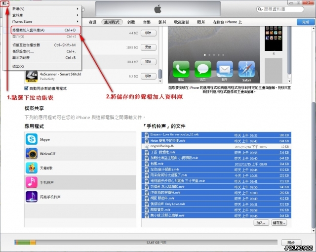Viewport: 316px width, 252px height.
Task: Select file 刘惜君 怎么唱情歌.m4r
Action: click(216, 187)
